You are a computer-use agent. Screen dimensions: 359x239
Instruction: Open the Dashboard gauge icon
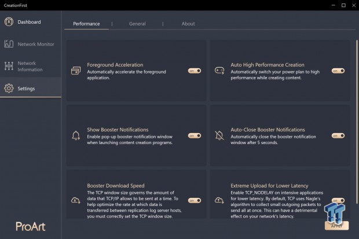coord(9,22)
